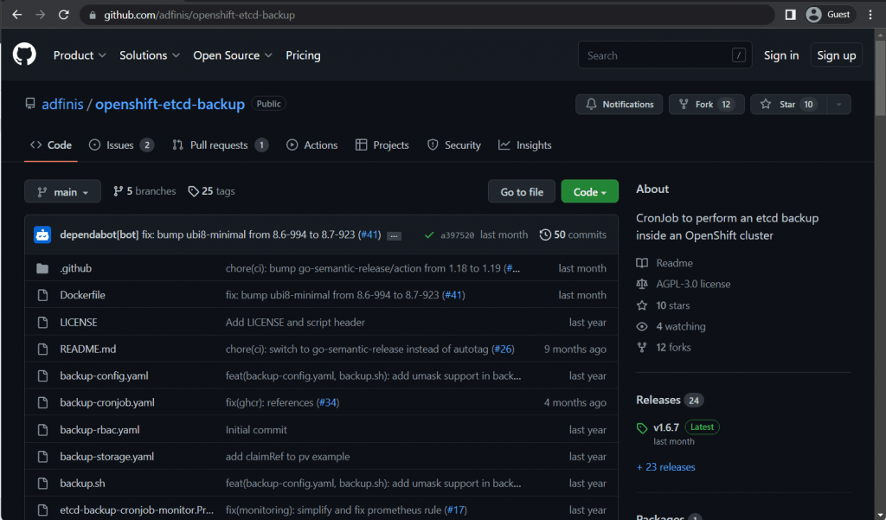Image resolution: width=886 pixels, height=520 pixels.
Task: Switch to the Actions tab
Action: click(311, 145)
